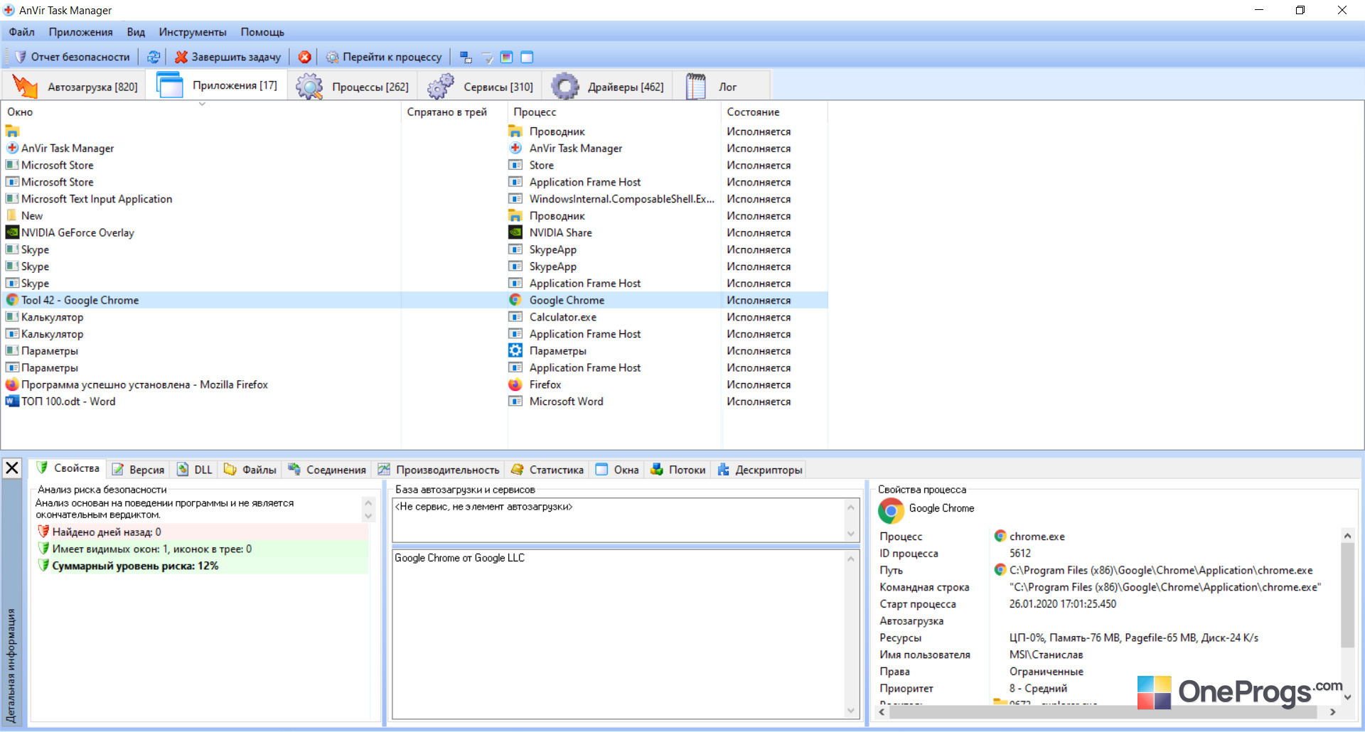Screen dimensions: 1365x732
Task: Open the Файлы details tab
Action: pyautogui.click(x=250, y=470)
